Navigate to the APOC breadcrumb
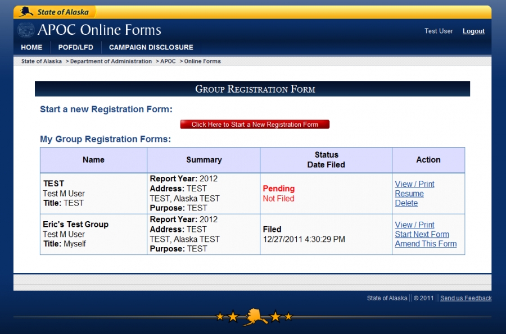Image resolution: width=506 pixels, height=334 pixels. click(168, 61)
